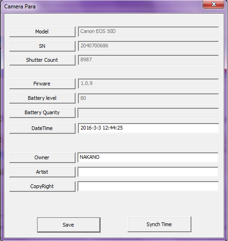Click the Save button
Image resolution: width=228 pixels, height=241 pixels.
(69, 225)
